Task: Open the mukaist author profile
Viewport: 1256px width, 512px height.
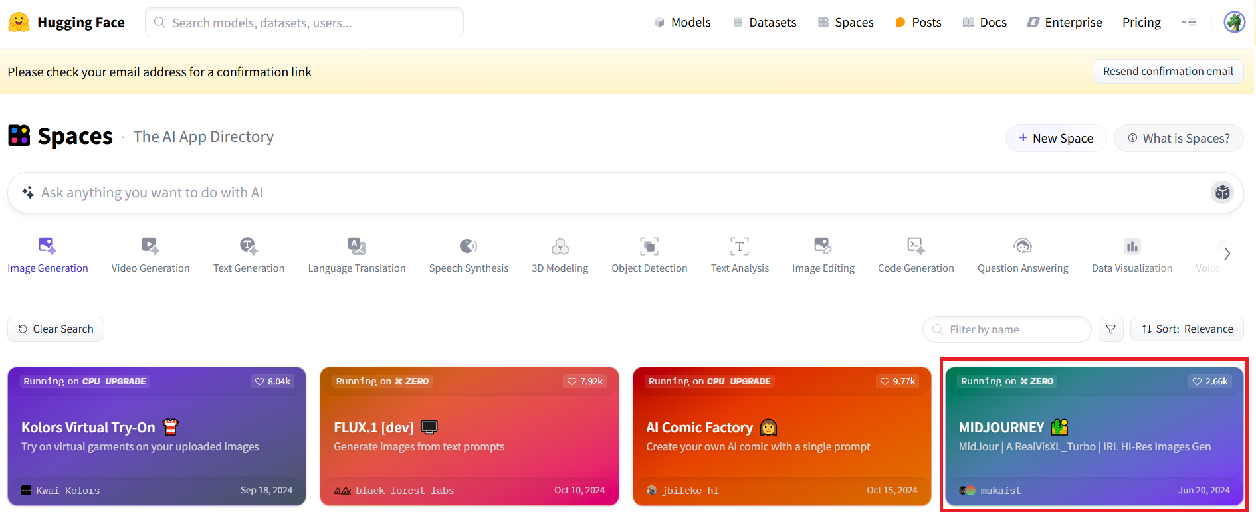Action: (990, 491)
